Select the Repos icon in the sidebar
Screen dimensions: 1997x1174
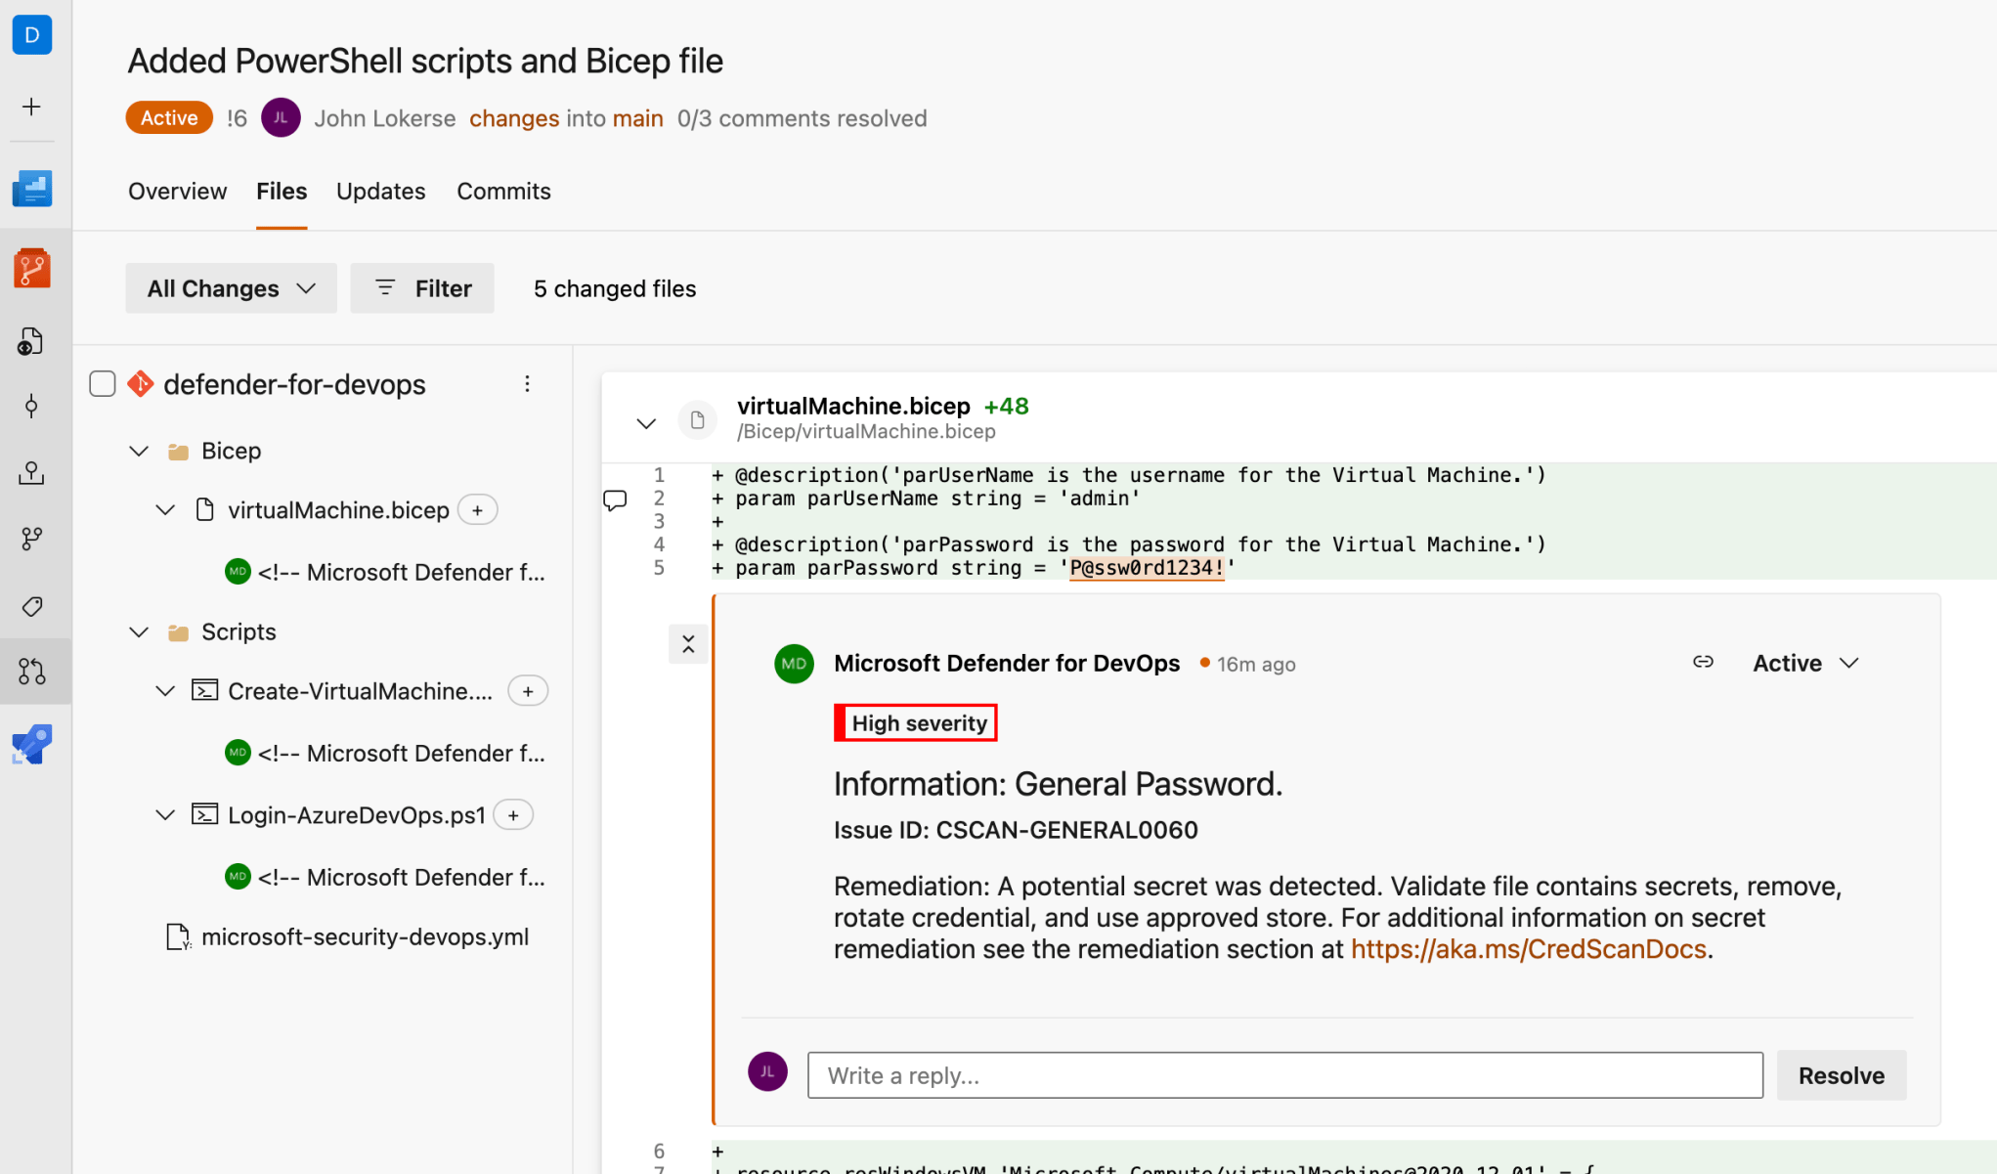point(32,267)
